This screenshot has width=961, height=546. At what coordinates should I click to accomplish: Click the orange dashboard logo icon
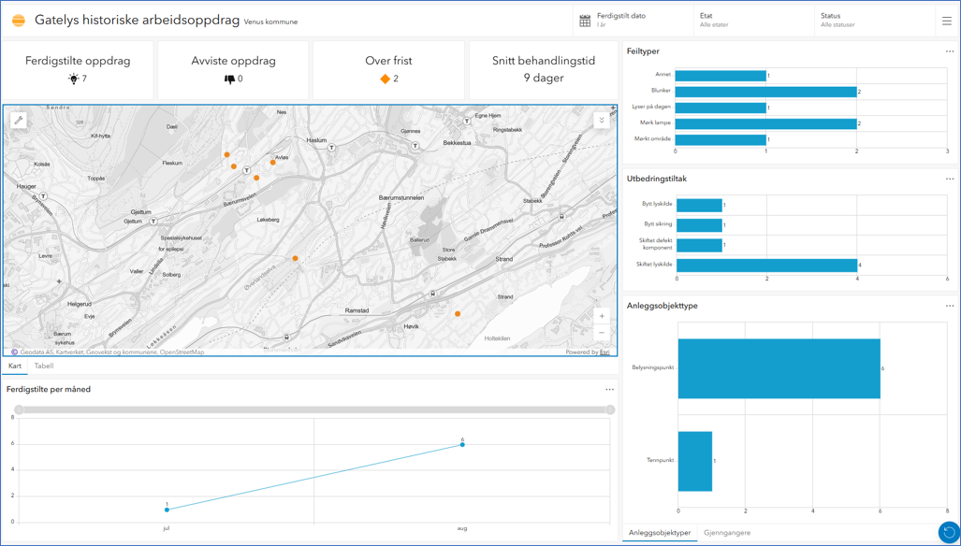tap(19, 21)
